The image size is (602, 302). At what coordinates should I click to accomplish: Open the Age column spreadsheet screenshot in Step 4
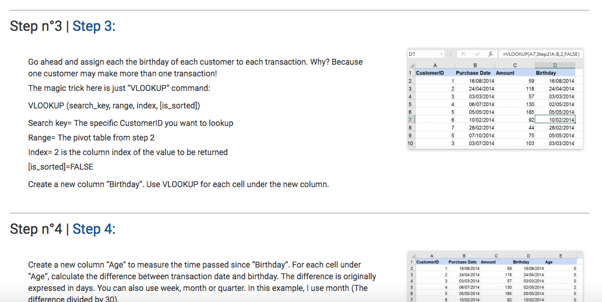tap(495, 277)
